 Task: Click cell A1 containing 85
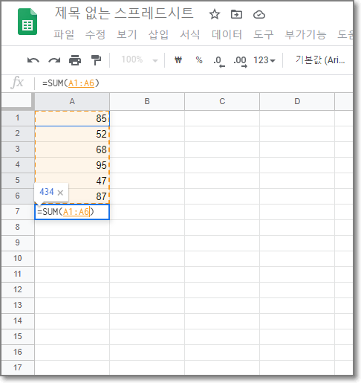72,118
